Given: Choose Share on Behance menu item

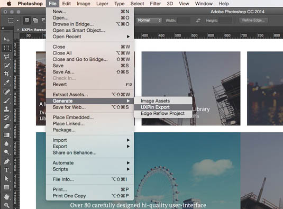Looking at the screenshot, I should (x=90, y=153).
